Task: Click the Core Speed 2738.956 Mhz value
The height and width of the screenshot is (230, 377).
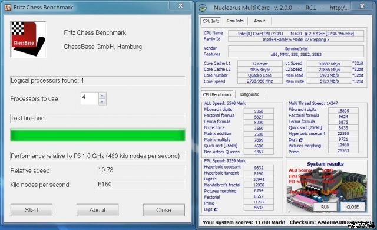Action: pos(260,81)
